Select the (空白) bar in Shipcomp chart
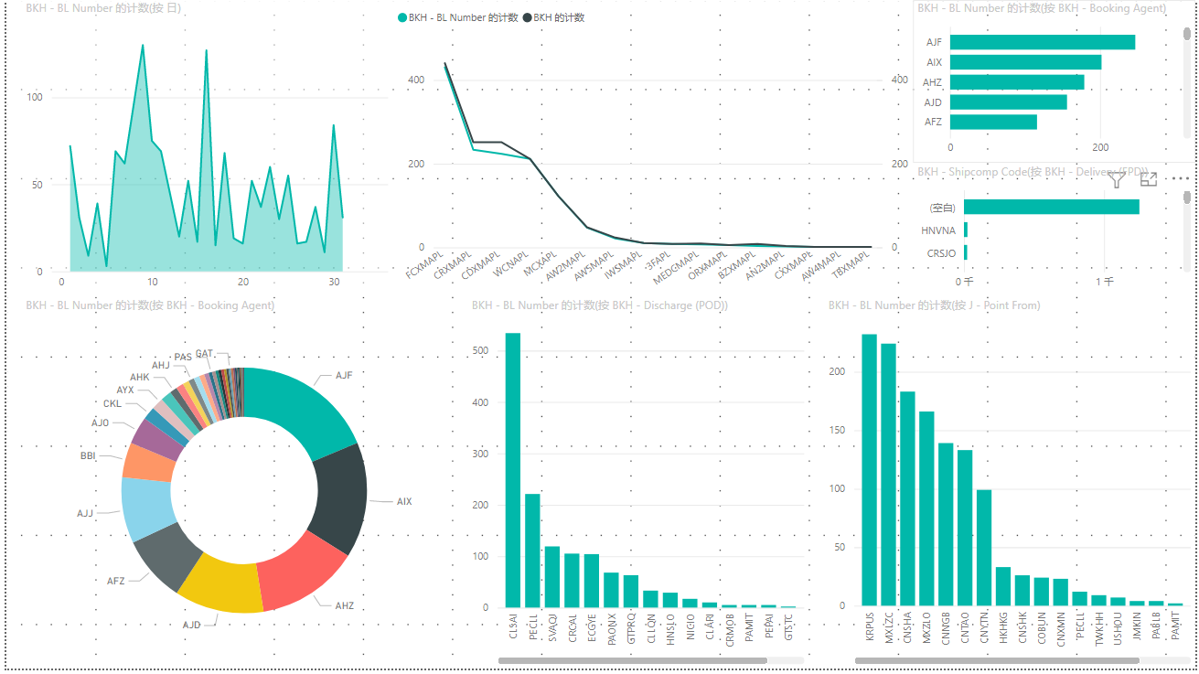Image resolution: width=1199 pixels, height=674 pixels. pos(1052,208)
